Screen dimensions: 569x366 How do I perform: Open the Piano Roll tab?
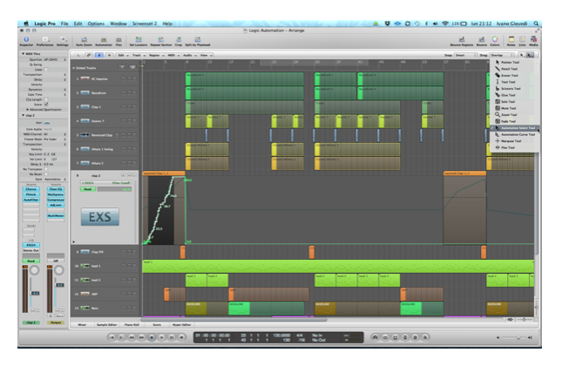click(x=132, y=325)
